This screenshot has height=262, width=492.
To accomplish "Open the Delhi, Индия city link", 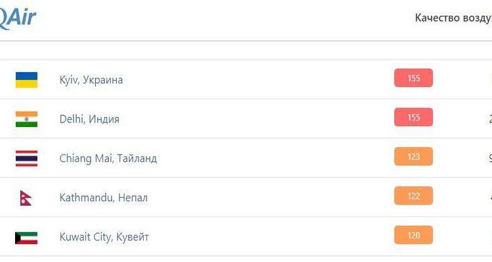I will coord(89,119).
